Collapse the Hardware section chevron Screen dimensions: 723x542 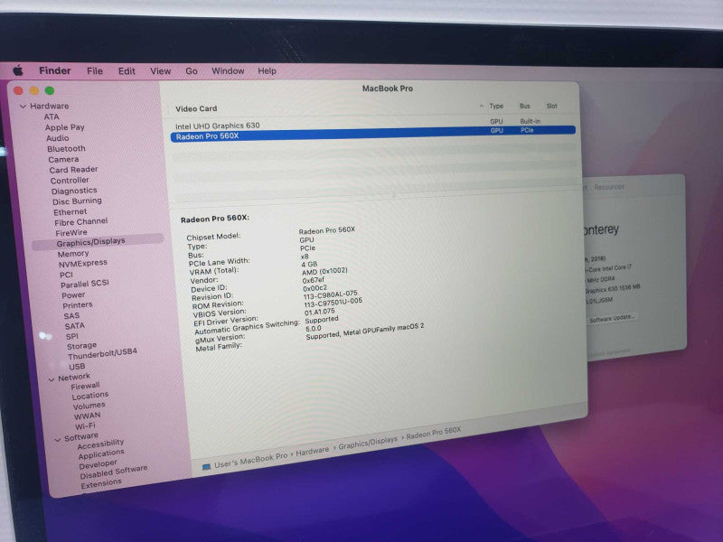click(x=23, y=106)
